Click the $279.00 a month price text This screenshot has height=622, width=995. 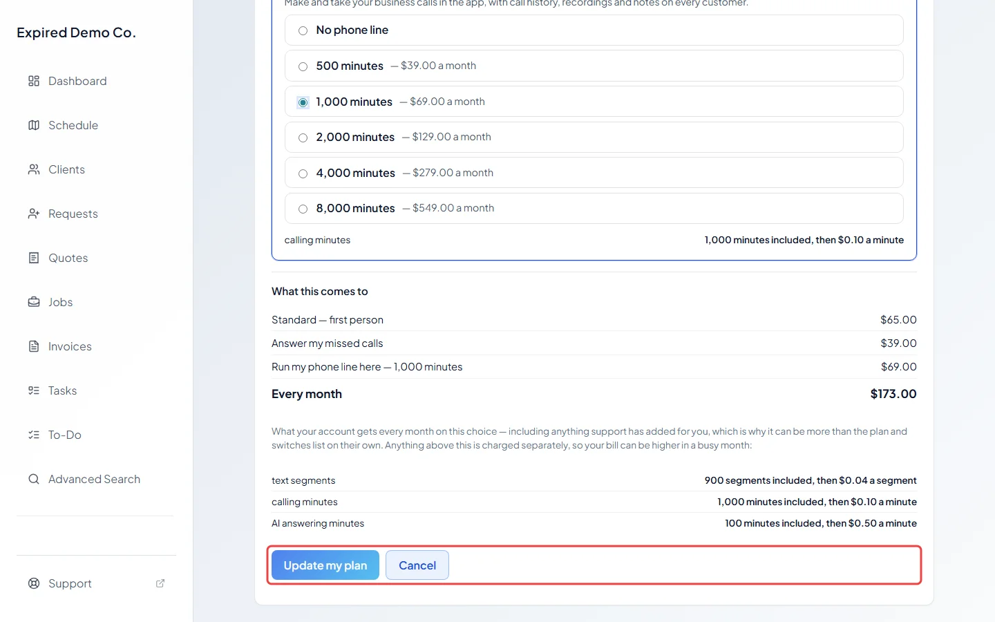click(x=453, y=173)
